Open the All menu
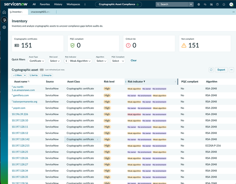Screen dimensions: 236x184 [34, 4]
